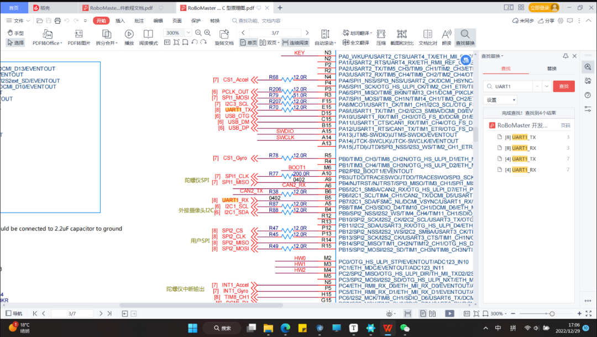Start 朗读 read aloud tool
This screenshot has height=337, width=597.
click(447, 34)
